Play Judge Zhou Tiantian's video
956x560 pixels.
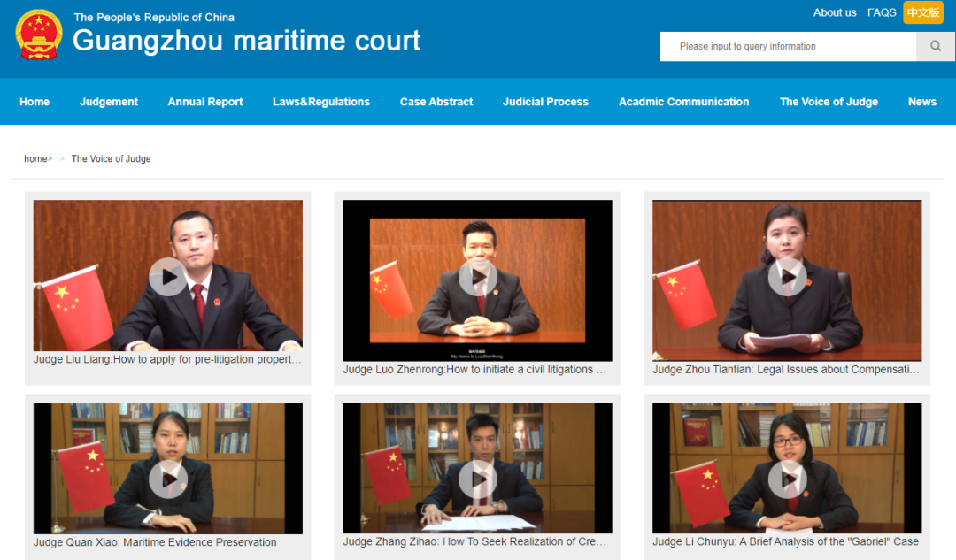pyautogui.click(x=786, y=277)
